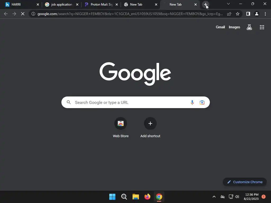Minimize the Chrome window
The image size is (271, 203).
(240, 4)
